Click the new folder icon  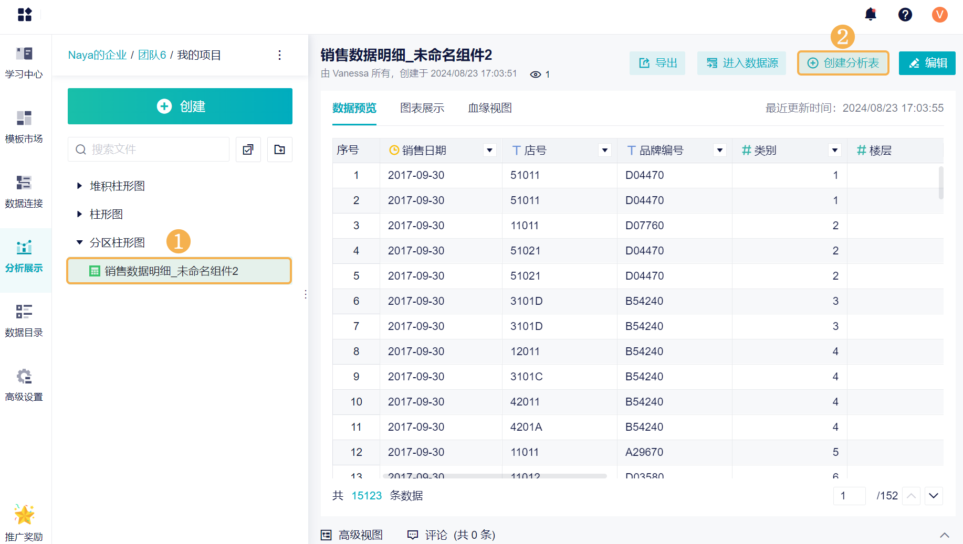click(x=279, y=150)
